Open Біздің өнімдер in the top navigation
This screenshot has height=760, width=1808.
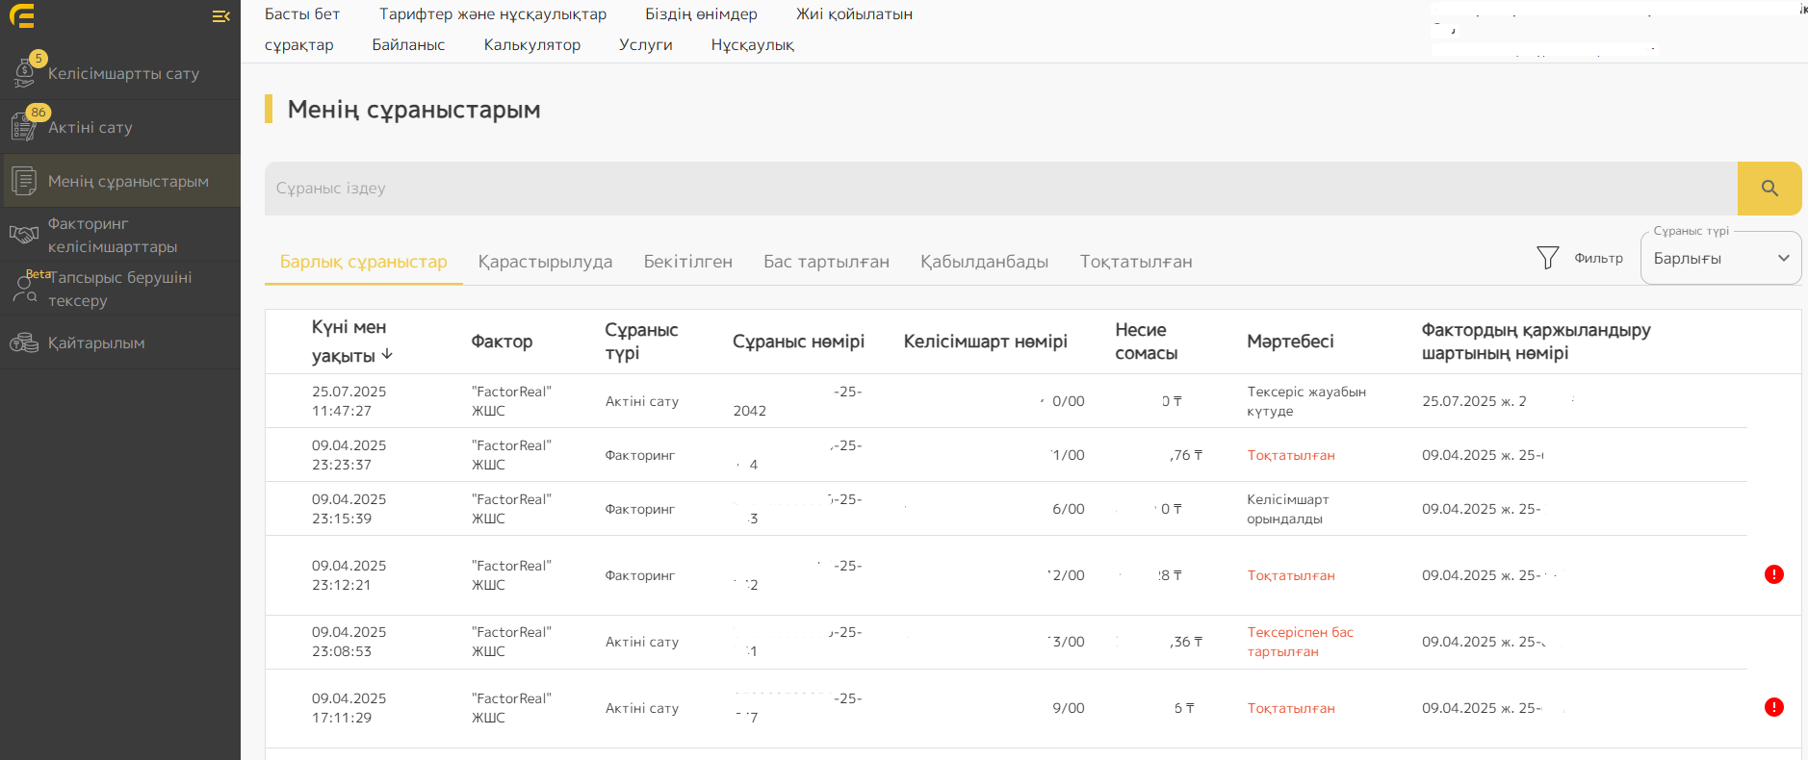[x=701, y=14]
